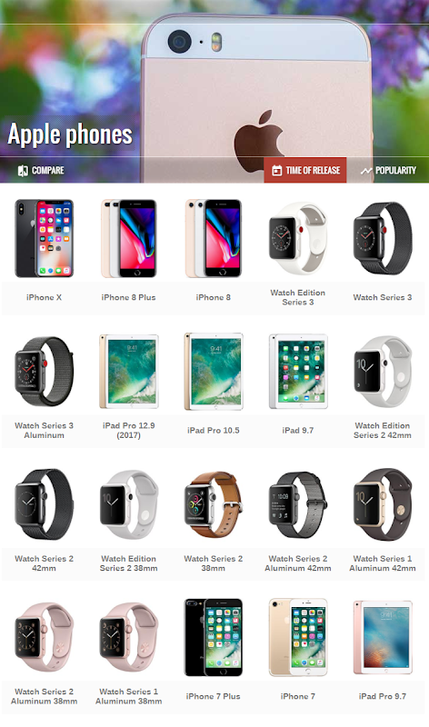View the Watch Series 2 38mm brown strap image
This screenshot has height=727, width=429.
pyautogui.click(x=214, y=504)
